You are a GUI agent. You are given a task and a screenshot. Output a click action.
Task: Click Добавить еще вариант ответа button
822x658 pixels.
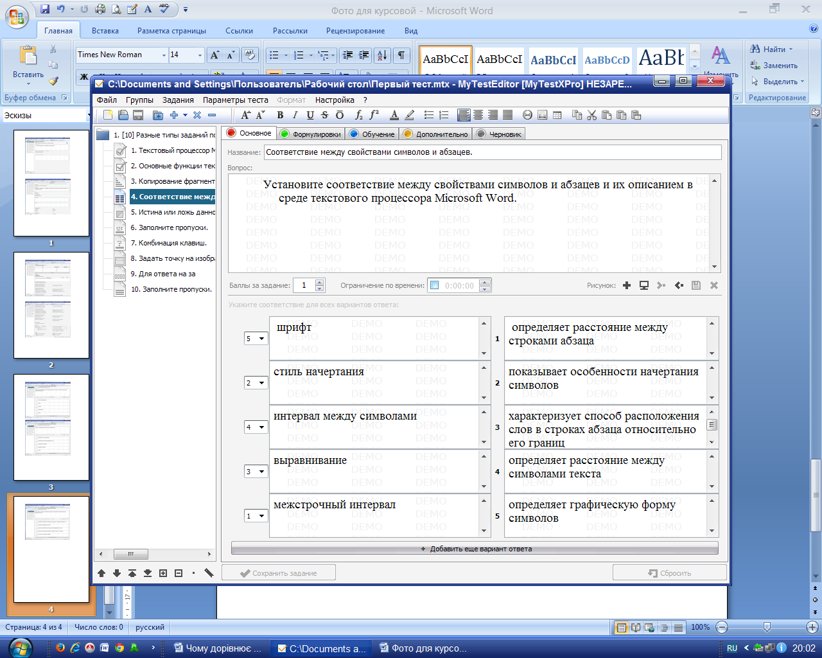point(475,549)
